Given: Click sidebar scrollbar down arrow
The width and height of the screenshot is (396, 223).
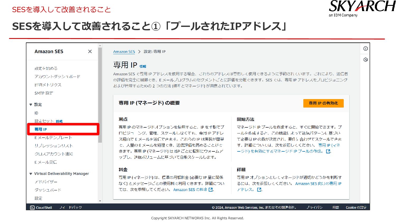Looking at the screenshot, I should 100,201.
